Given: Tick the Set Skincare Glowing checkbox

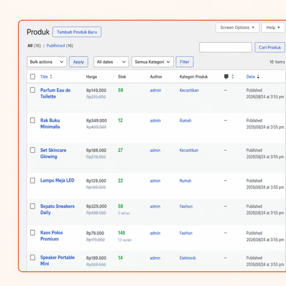Looking at the screenshot, I should (x=33, y=150).
